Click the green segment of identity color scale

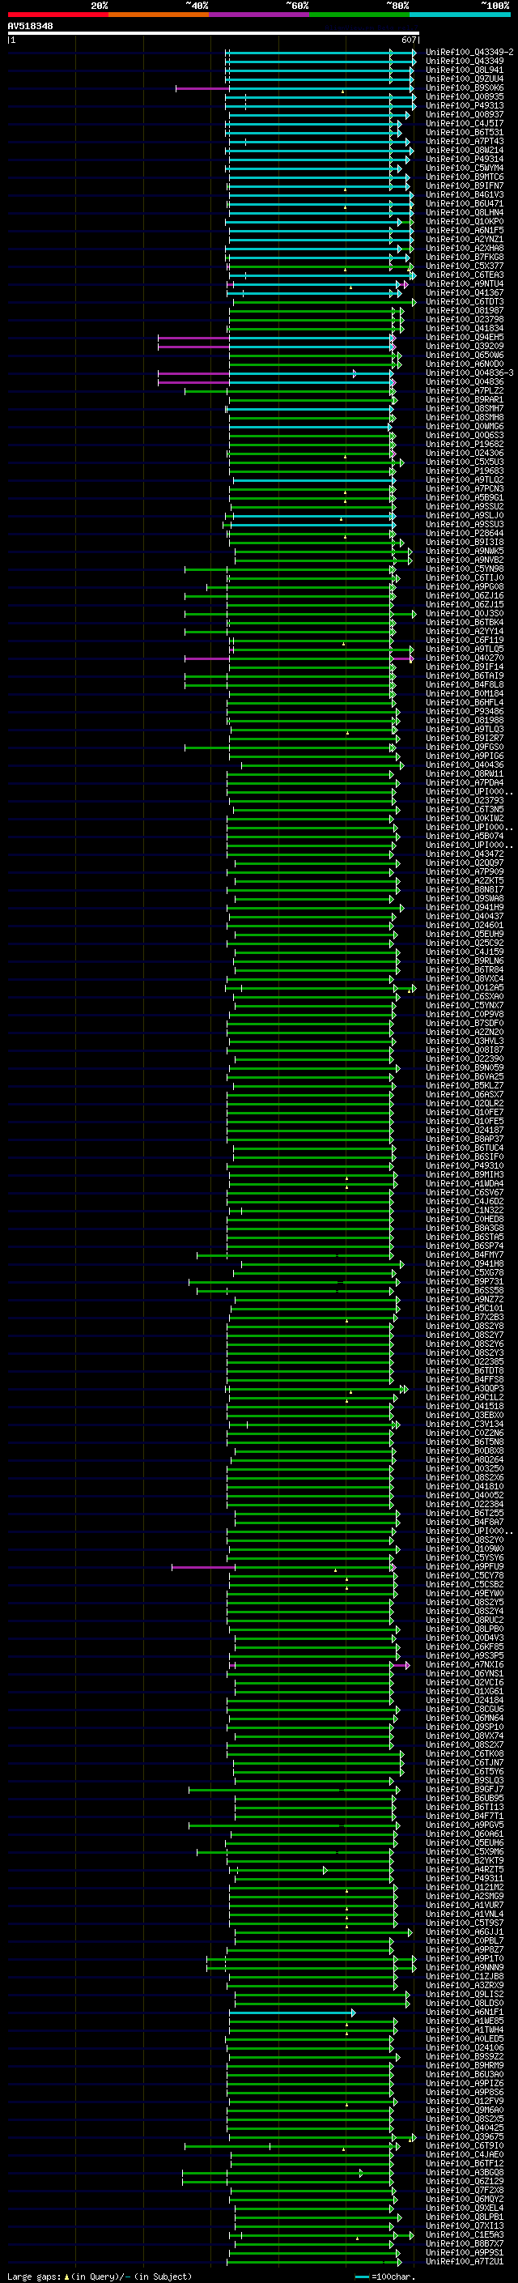pos(359,15)
